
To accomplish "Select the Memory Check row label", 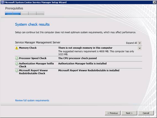I will 28,48.
